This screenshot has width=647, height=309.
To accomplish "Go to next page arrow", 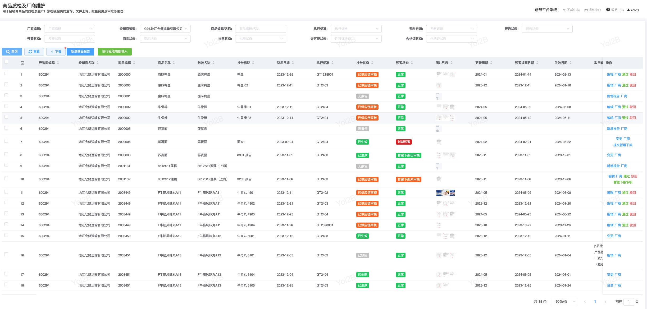I will tap(605, 302).
